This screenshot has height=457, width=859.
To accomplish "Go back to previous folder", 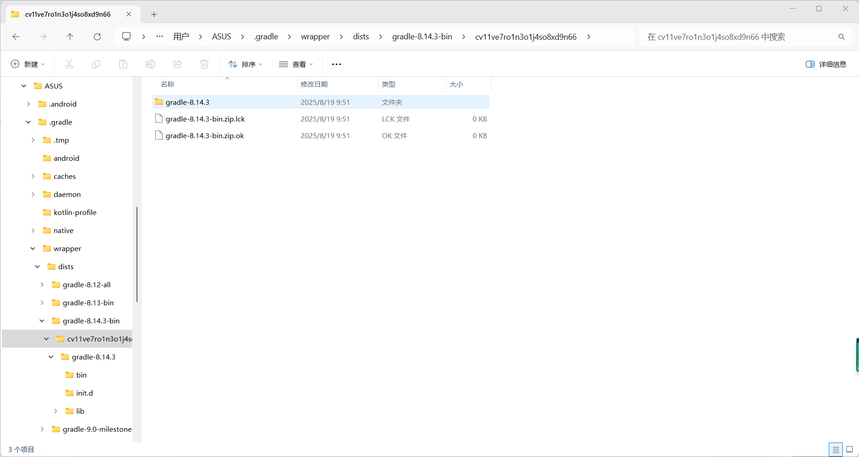I will coord(16,37).
